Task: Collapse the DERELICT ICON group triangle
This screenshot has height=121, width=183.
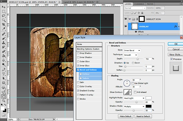Action: coord(130,19)
